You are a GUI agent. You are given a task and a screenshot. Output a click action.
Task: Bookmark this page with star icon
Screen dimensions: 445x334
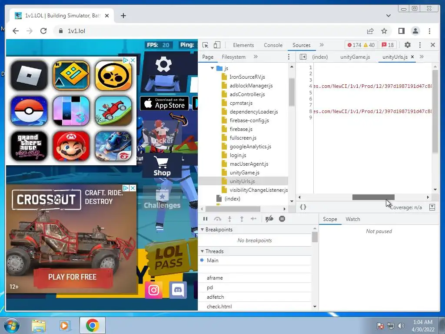384,31
